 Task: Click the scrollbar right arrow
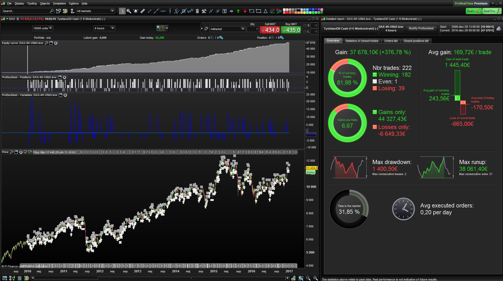coord(288,278)
